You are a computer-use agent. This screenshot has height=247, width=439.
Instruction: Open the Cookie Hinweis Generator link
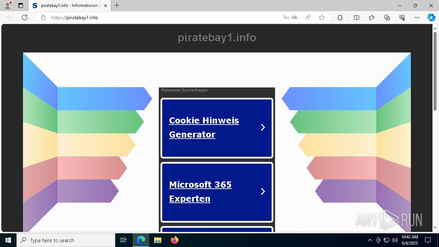click(x=204, y=127)
